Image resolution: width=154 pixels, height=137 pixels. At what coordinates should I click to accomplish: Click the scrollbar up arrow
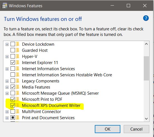pyautogui.click(x=146, y=44)
